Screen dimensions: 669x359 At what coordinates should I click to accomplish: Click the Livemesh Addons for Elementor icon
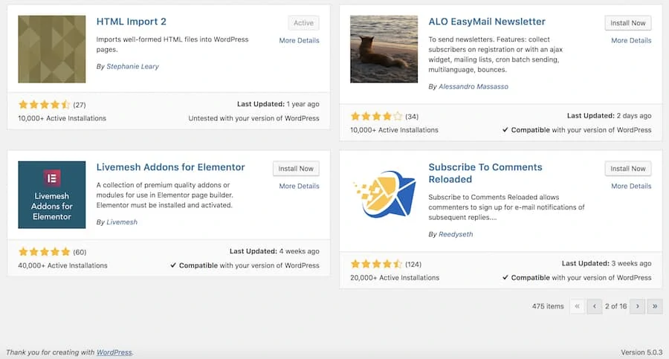[x=51, y=194]
